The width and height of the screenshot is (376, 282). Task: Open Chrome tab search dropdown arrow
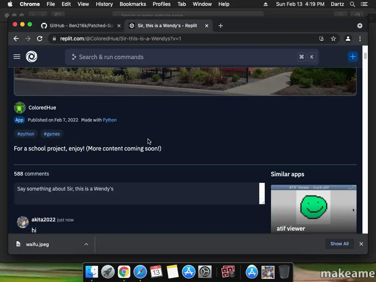coord(360,26)
